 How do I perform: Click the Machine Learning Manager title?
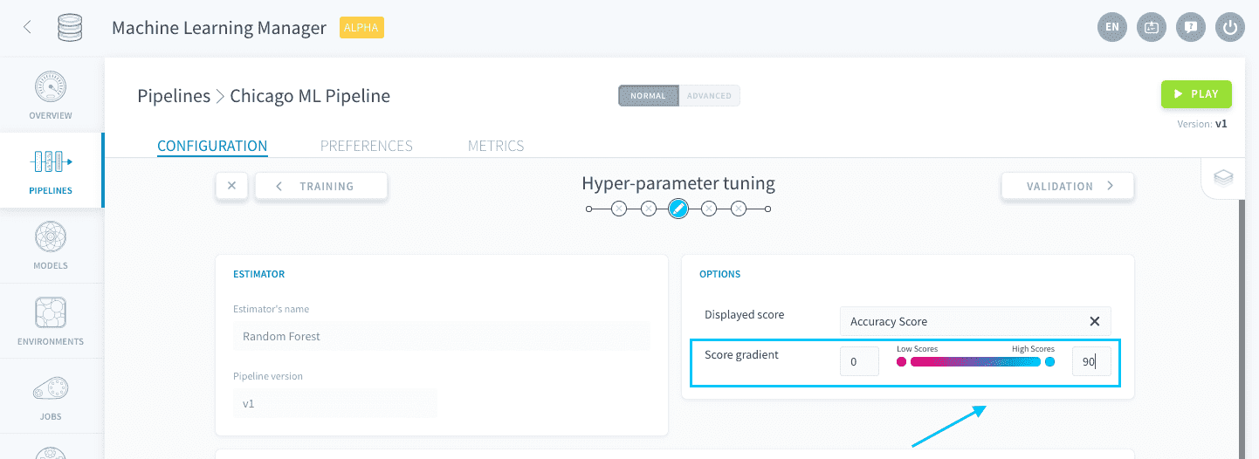(x=219, y=28)
